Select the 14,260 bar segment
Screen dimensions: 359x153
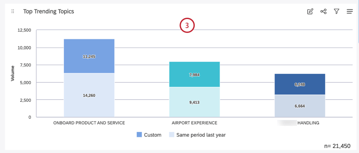[x=89, y=95]
